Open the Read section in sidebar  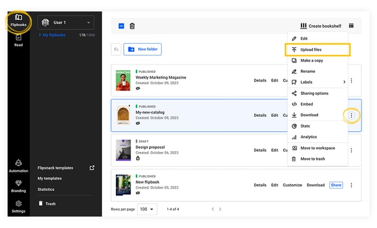18,40
